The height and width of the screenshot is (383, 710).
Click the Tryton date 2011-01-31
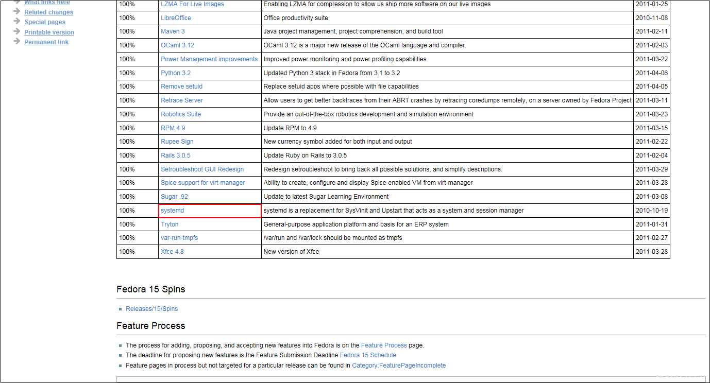[x=652, y=224]
